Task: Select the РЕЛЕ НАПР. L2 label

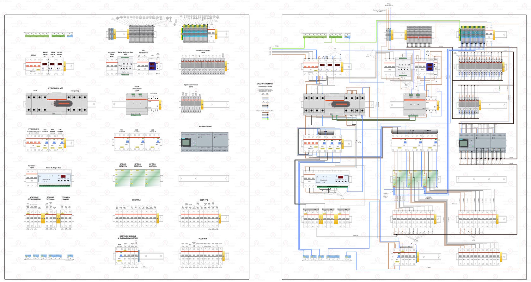Action: click(53, 54)
